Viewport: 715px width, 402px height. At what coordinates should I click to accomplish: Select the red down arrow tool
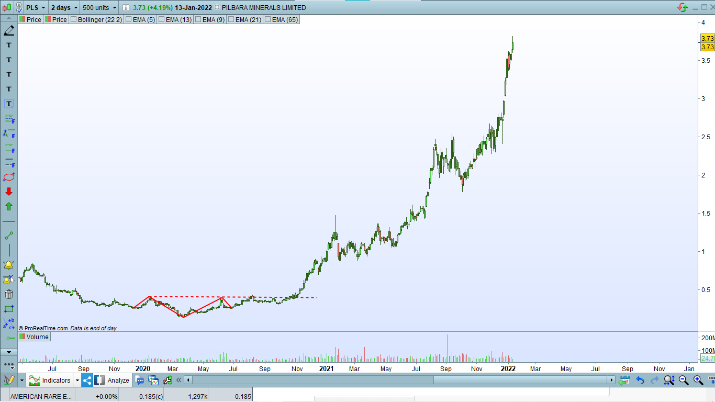[9, 192]
